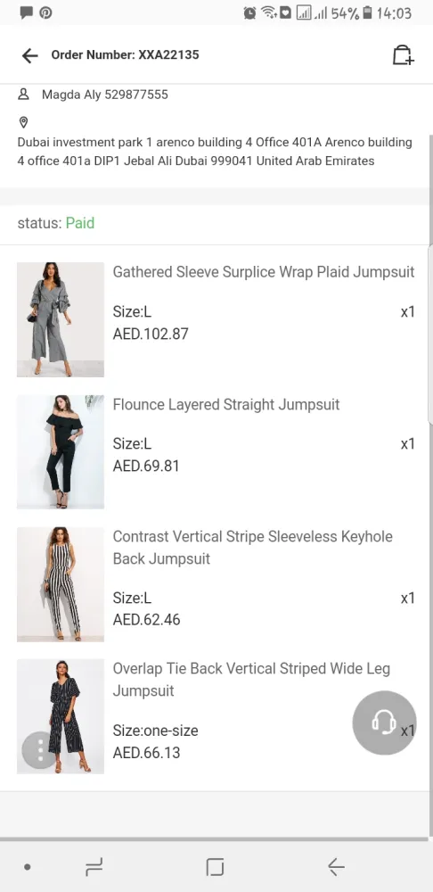Open Pinterest notification in status bar
Image resolution: width=433 pixels, height=892 pixels.
[46, 12]
